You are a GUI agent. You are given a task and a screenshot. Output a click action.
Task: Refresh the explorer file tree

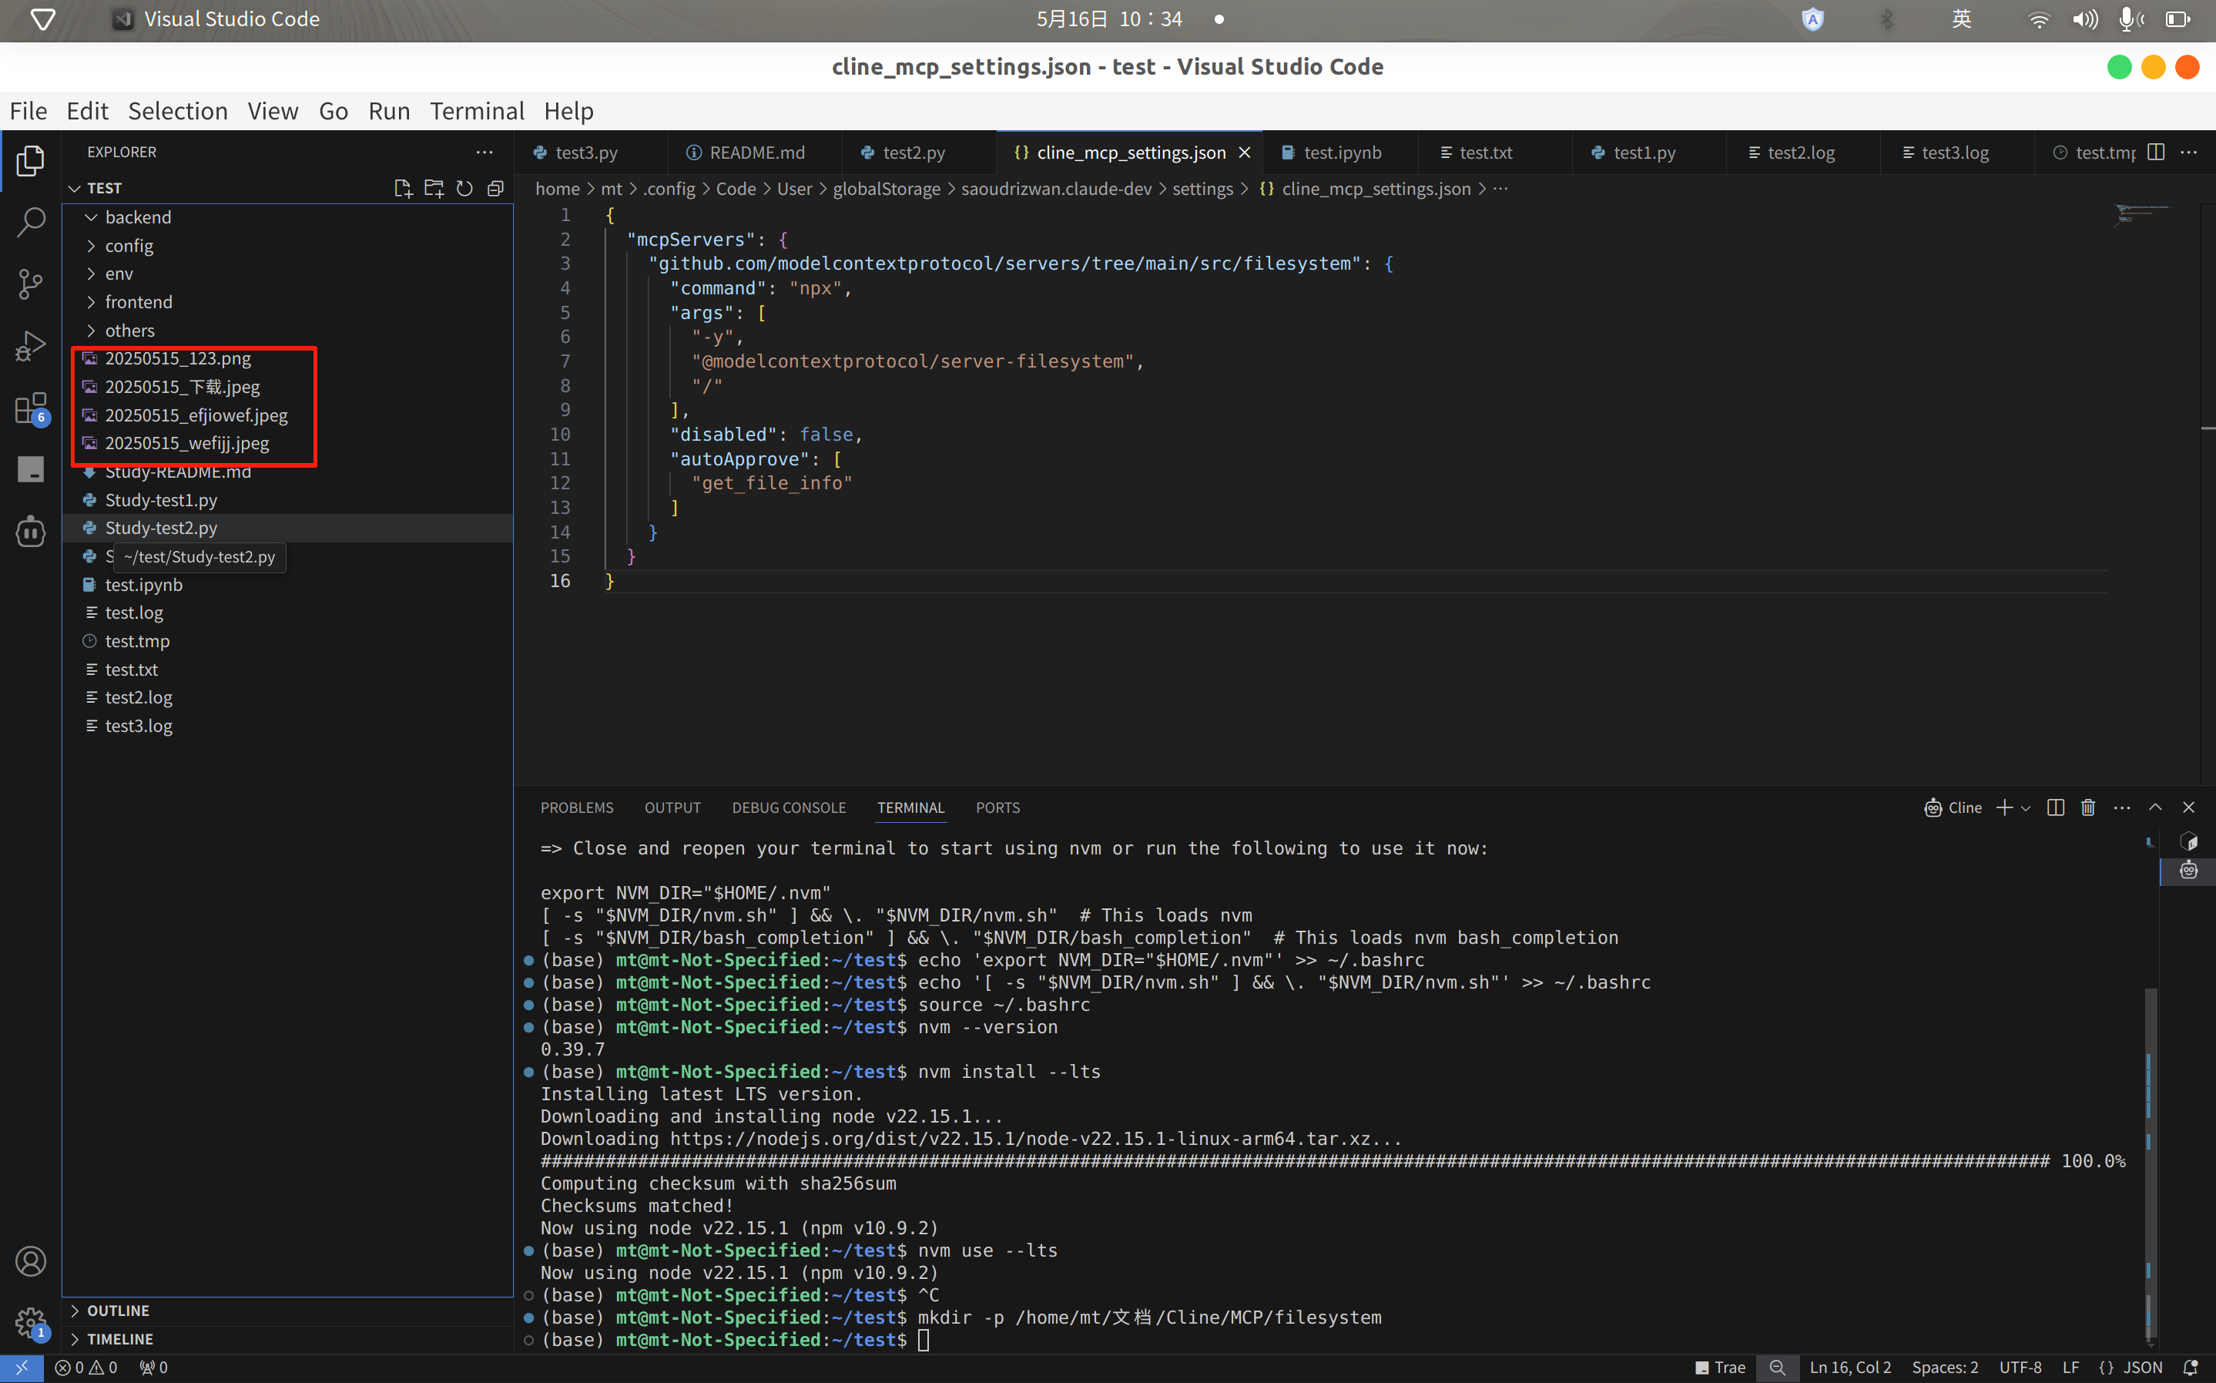(x=464, y=189)
